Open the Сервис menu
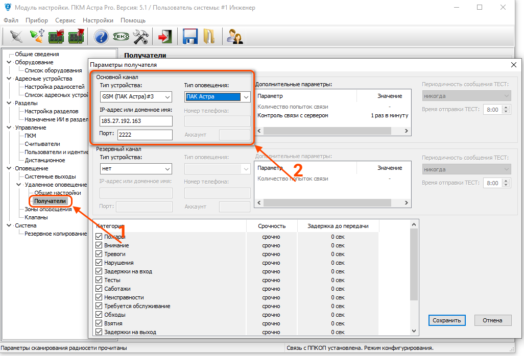 pyautogui.click(x=65, y=20)
